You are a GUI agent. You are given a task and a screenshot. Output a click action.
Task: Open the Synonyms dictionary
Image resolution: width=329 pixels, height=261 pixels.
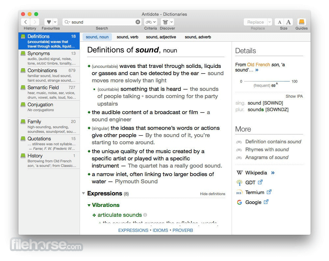pyautogui.click(x=49, y=58)
